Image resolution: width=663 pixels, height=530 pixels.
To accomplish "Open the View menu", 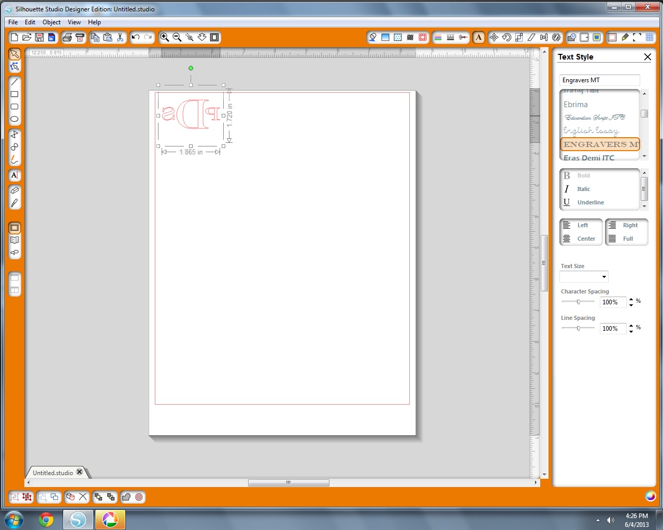I will pyautogui.click(x=74, y=22).
